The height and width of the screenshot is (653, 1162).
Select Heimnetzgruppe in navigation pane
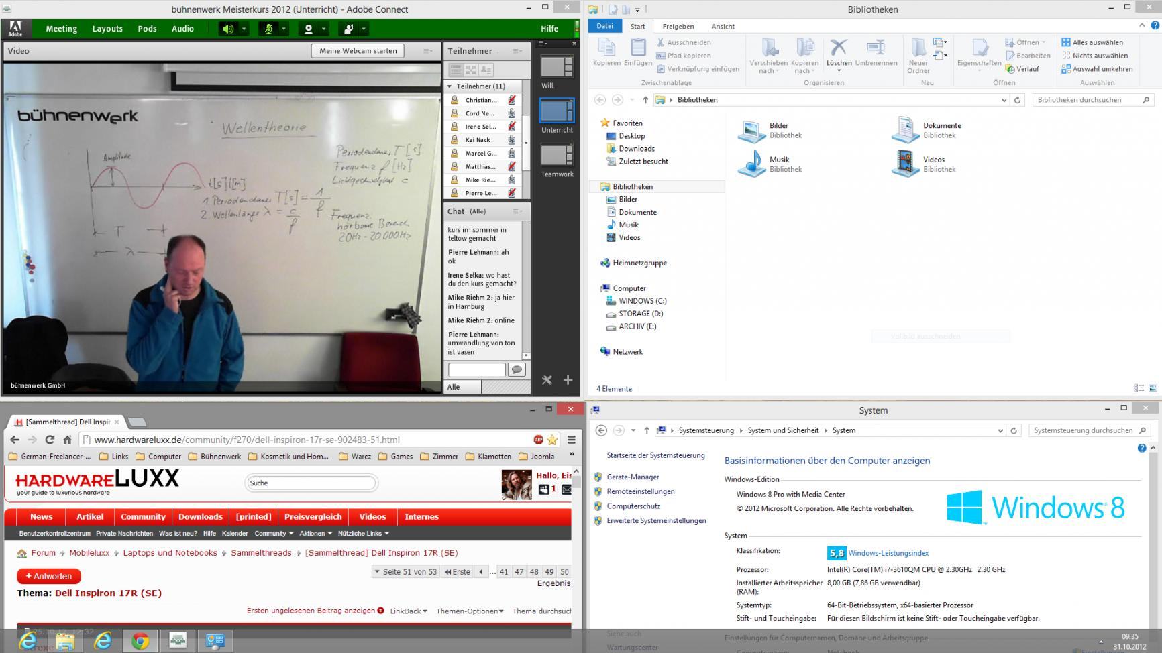coord(639,263)
